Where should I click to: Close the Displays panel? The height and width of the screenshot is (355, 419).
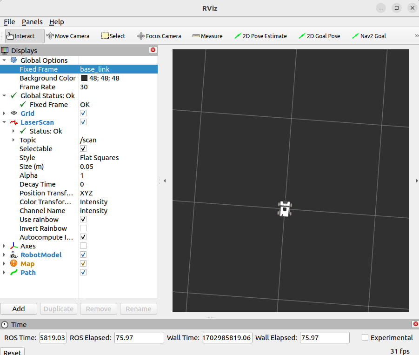[x=153, y=50]
